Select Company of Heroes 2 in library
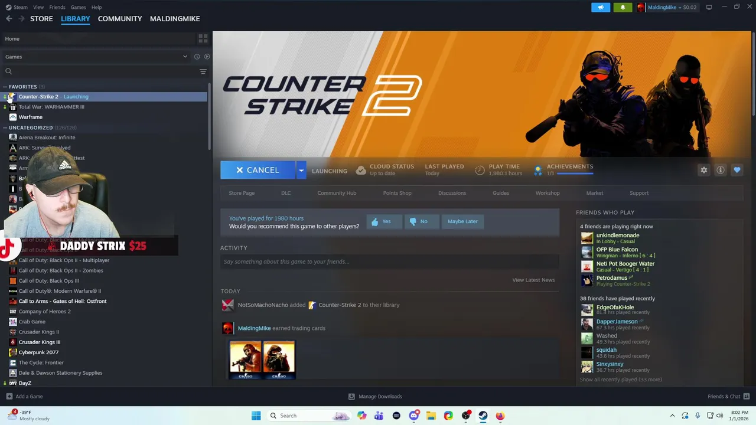The height and width of the screenshot is (425, 756). point(44,312)
